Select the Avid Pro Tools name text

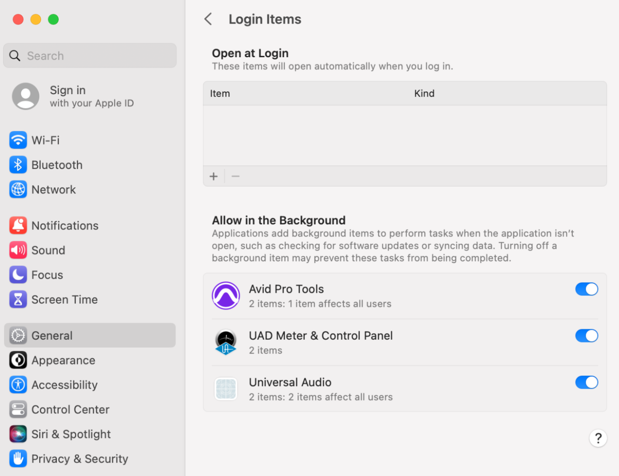point(286,289)
